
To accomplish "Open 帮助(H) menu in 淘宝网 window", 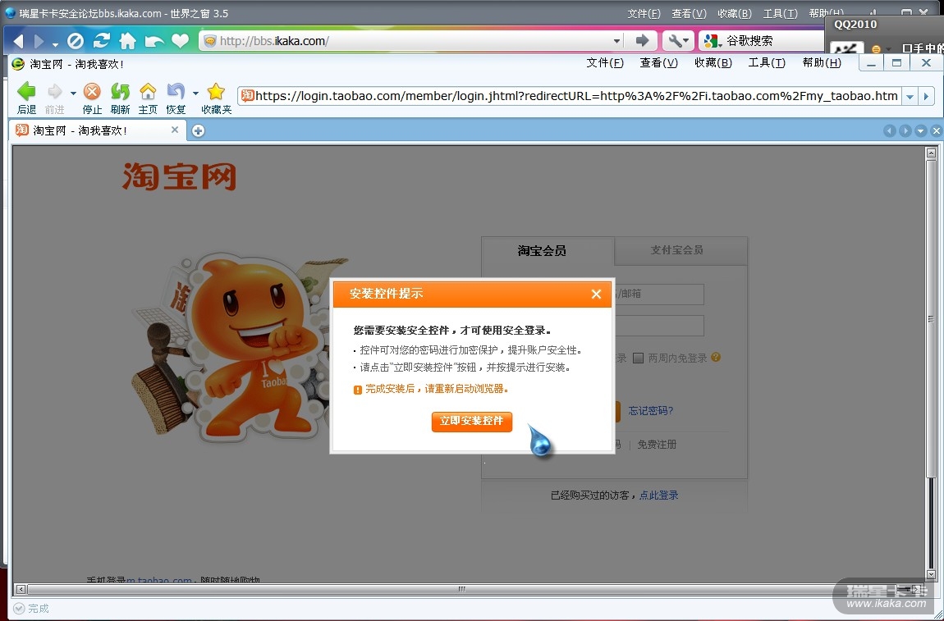I will tap(822, 62).
